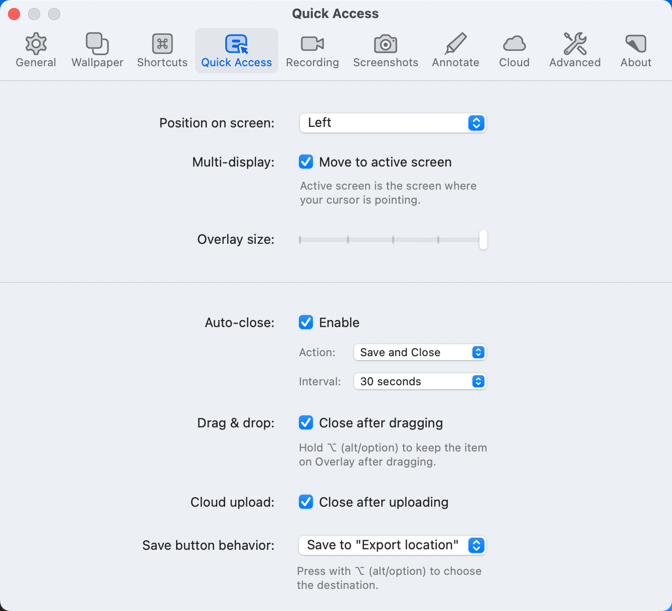Toggle Close after dragging checkbox
This screenshot has height=611, width=672.
[x=306, y=423]
